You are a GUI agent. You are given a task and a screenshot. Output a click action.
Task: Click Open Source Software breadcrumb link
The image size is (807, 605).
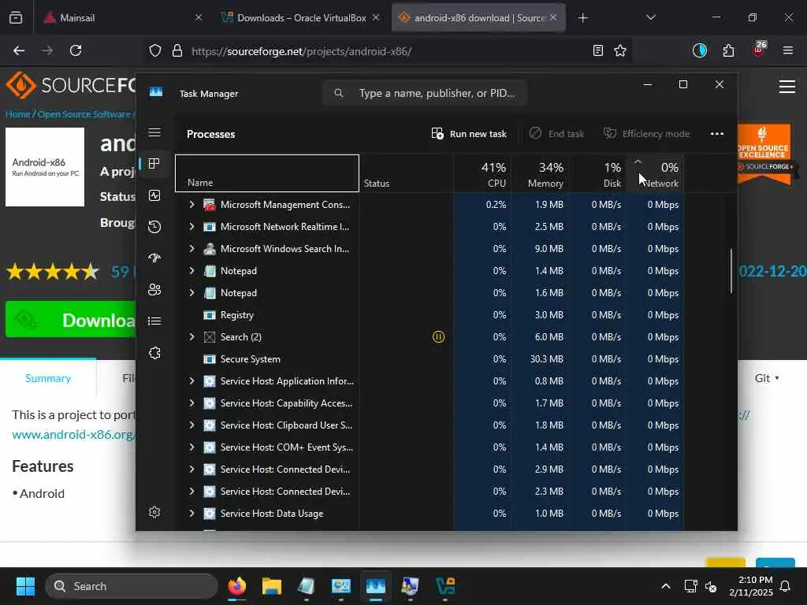(x=84, y=114)
